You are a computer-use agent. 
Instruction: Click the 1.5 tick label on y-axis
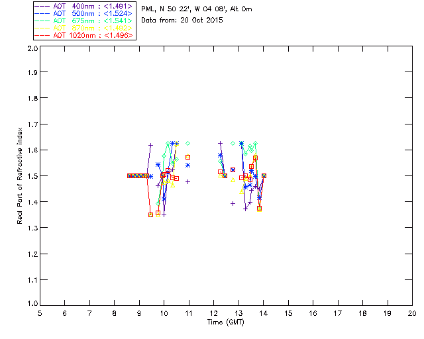coord(31,176)
